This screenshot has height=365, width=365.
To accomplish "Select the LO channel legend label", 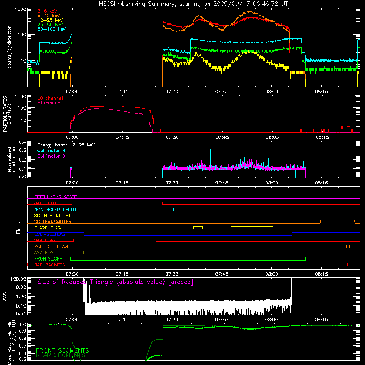I will click(50, 98).
